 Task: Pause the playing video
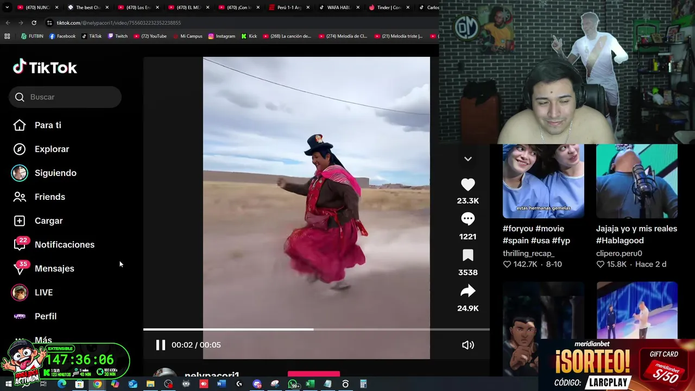(x=160, y=345)
